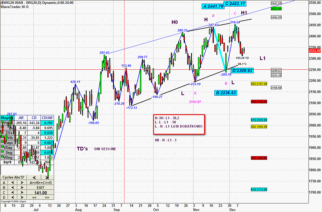Click the yellow 382:2187.00 Fibonacci label
Viewport: 322px width, 212px height.
click(x=259, y=84)
